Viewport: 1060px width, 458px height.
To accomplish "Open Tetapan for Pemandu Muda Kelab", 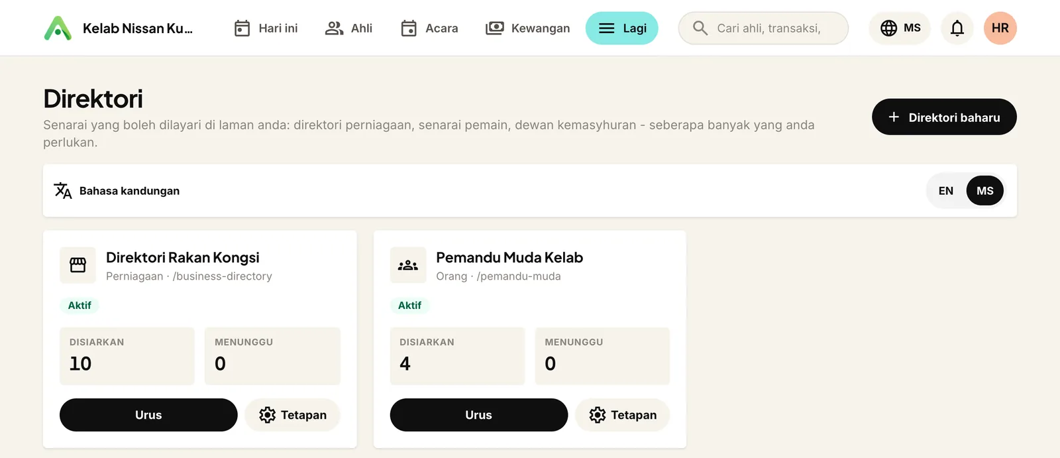I will [x=623, y=415].
